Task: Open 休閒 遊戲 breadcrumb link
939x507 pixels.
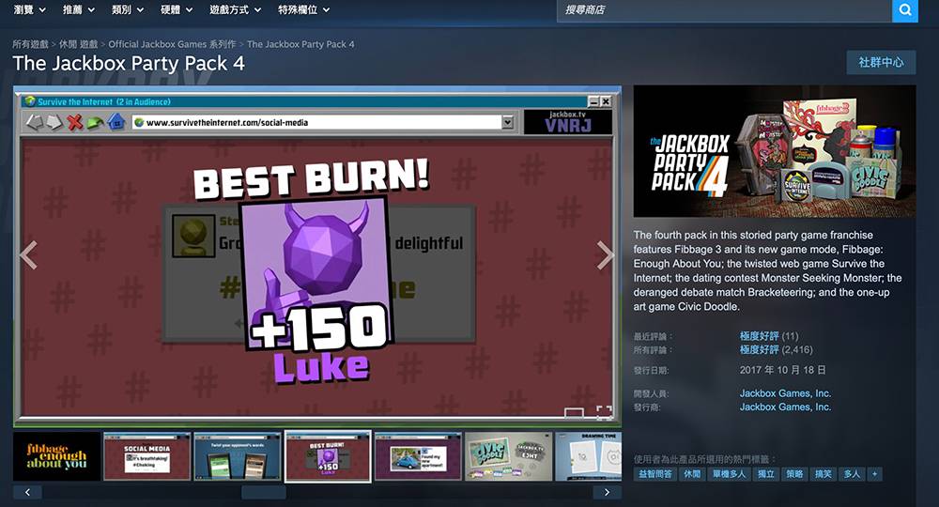Action: 78,44
